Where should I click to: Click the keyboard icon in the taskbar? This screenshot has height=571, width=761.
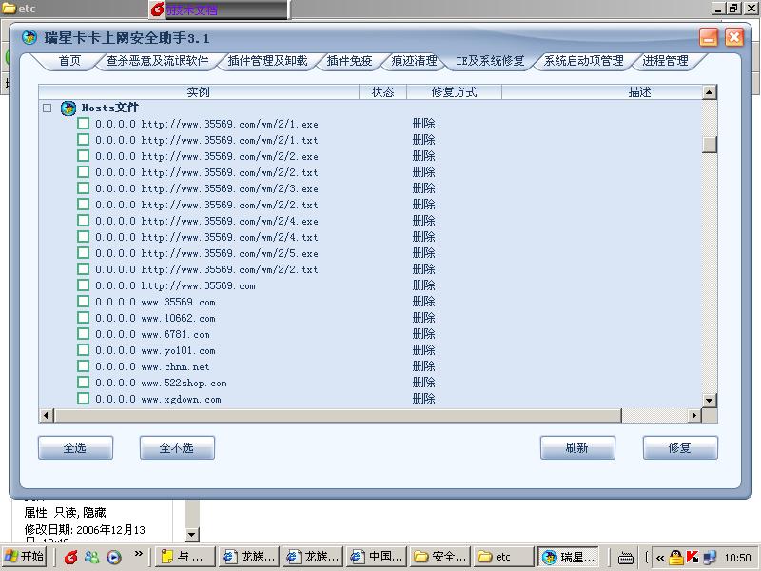click(626, 558)
